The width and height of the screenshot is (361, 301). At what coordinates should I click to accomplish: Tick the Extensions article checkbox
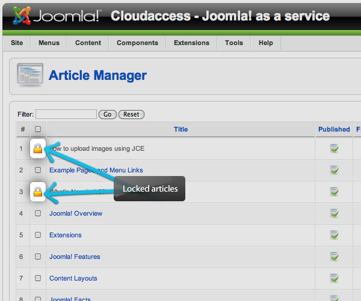(x=38, y=235)
